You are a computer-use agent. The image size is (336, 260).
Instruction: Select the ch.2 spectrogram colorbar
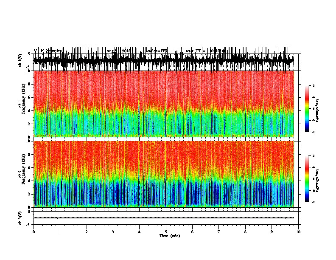[307, 179]
